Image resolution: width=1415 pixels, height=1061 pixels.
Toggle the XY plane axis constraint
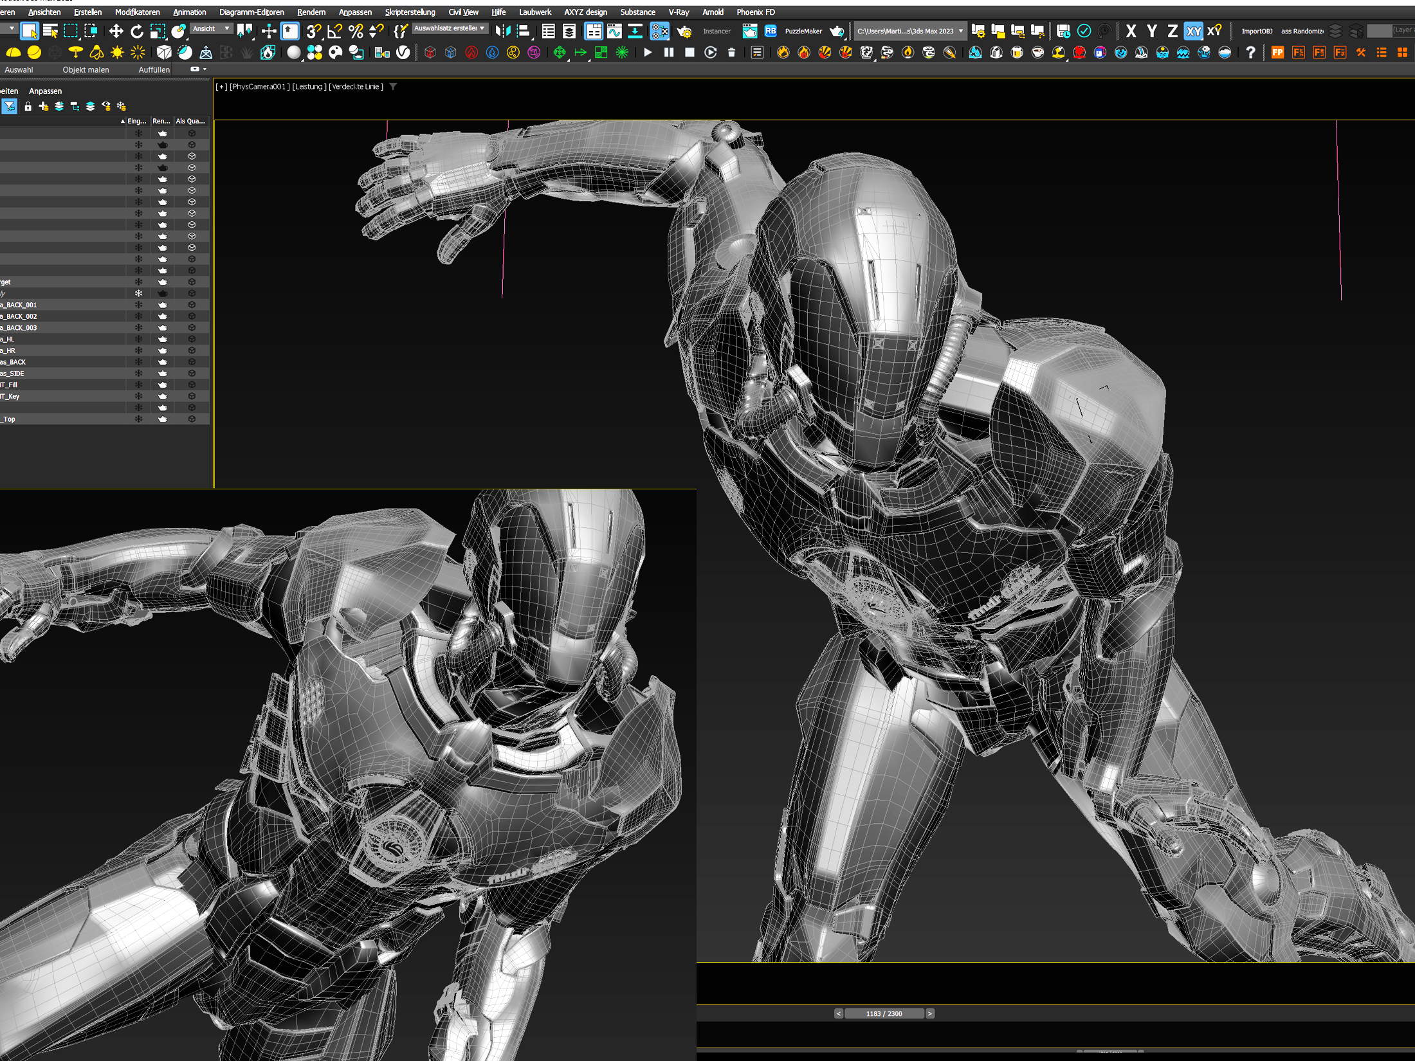[x=1193, y=31]
